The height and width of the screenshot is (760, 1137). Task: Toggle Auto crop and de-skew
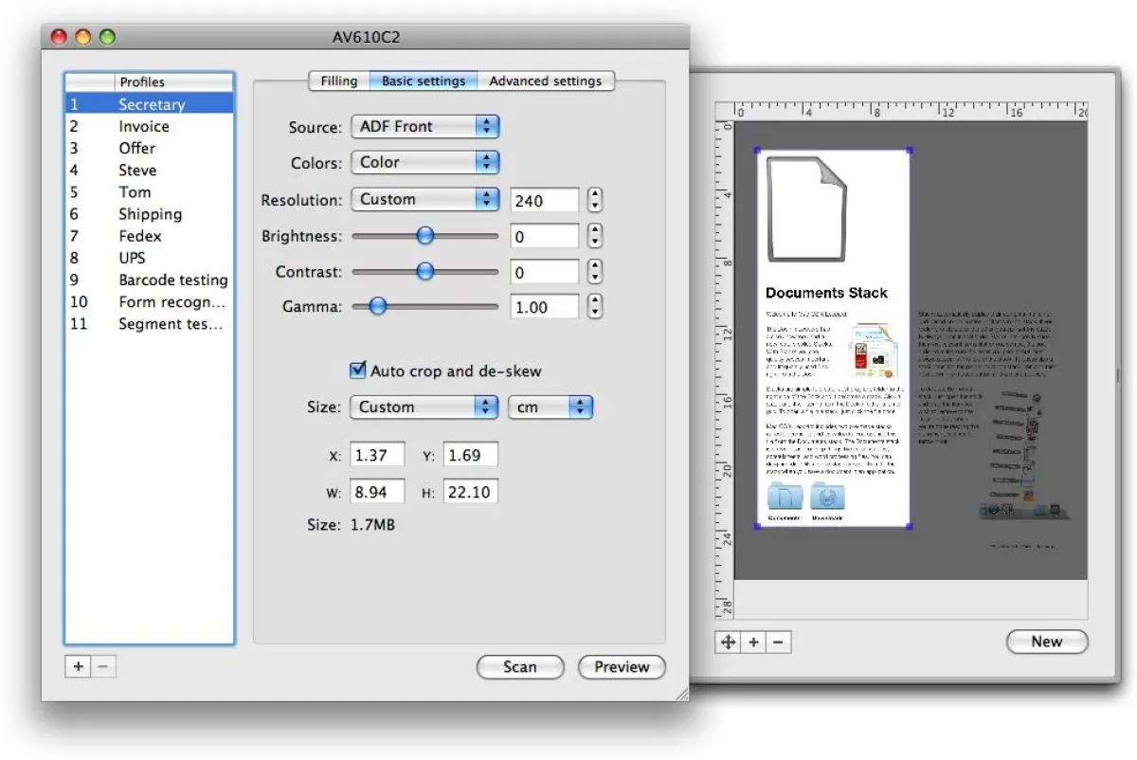click(357, 371)
